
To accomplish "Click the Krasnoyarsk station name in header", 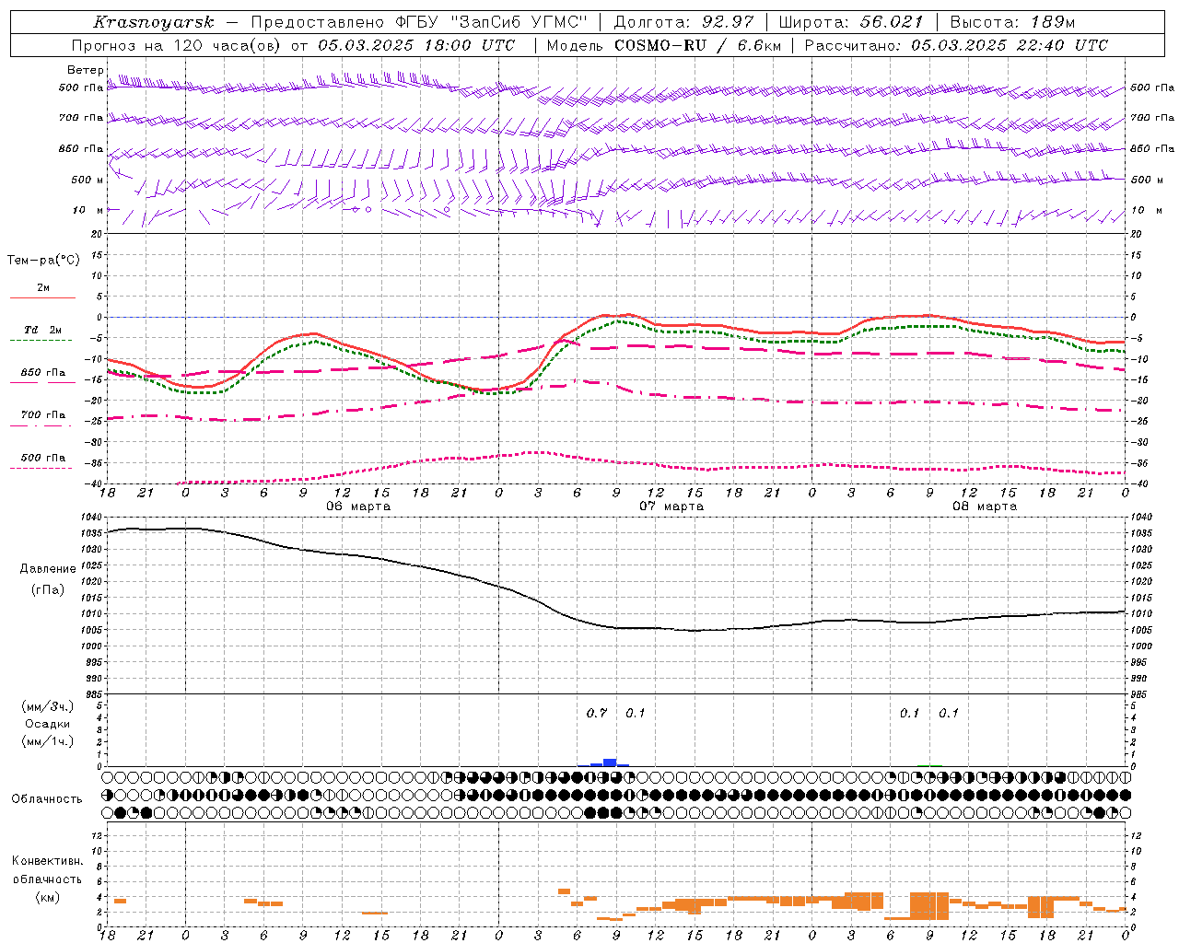I will 154,22.
